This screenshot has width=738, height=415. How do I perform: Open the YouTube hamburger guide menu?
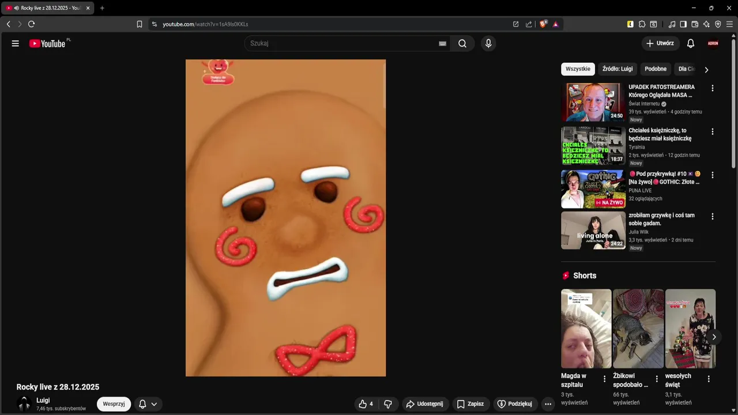pos(16,43)
